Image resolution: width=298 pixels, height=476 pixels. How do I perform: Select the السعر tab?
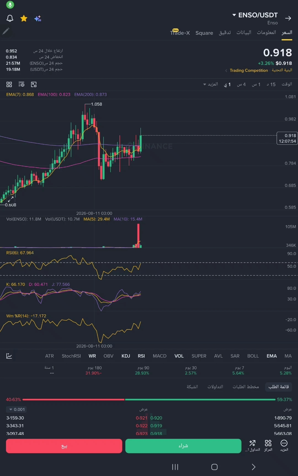tap(287, 33)
